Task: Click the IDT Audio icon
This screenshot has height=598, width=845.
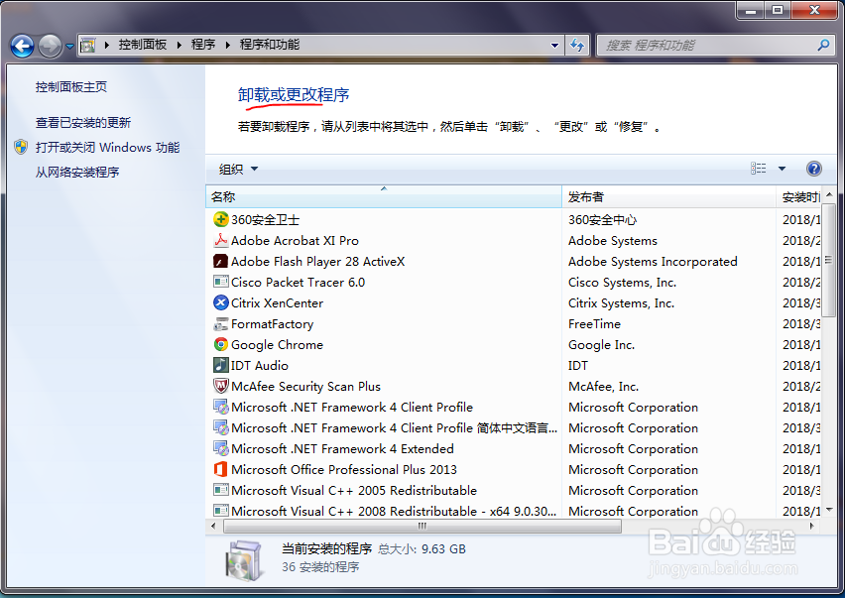Action: click(x=221, y=365)
